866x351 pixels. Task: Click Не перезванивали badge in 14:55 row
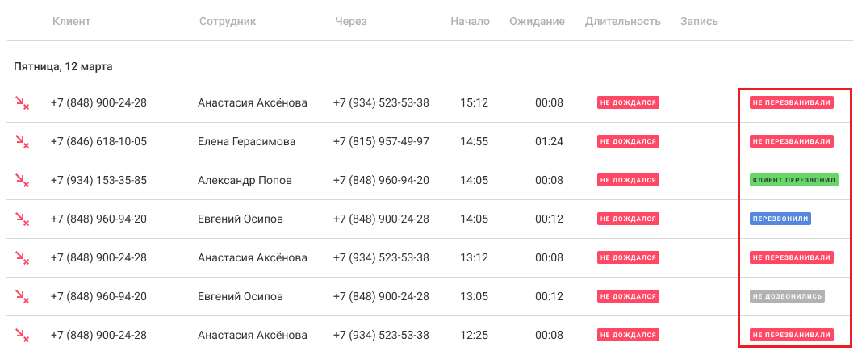791,141
